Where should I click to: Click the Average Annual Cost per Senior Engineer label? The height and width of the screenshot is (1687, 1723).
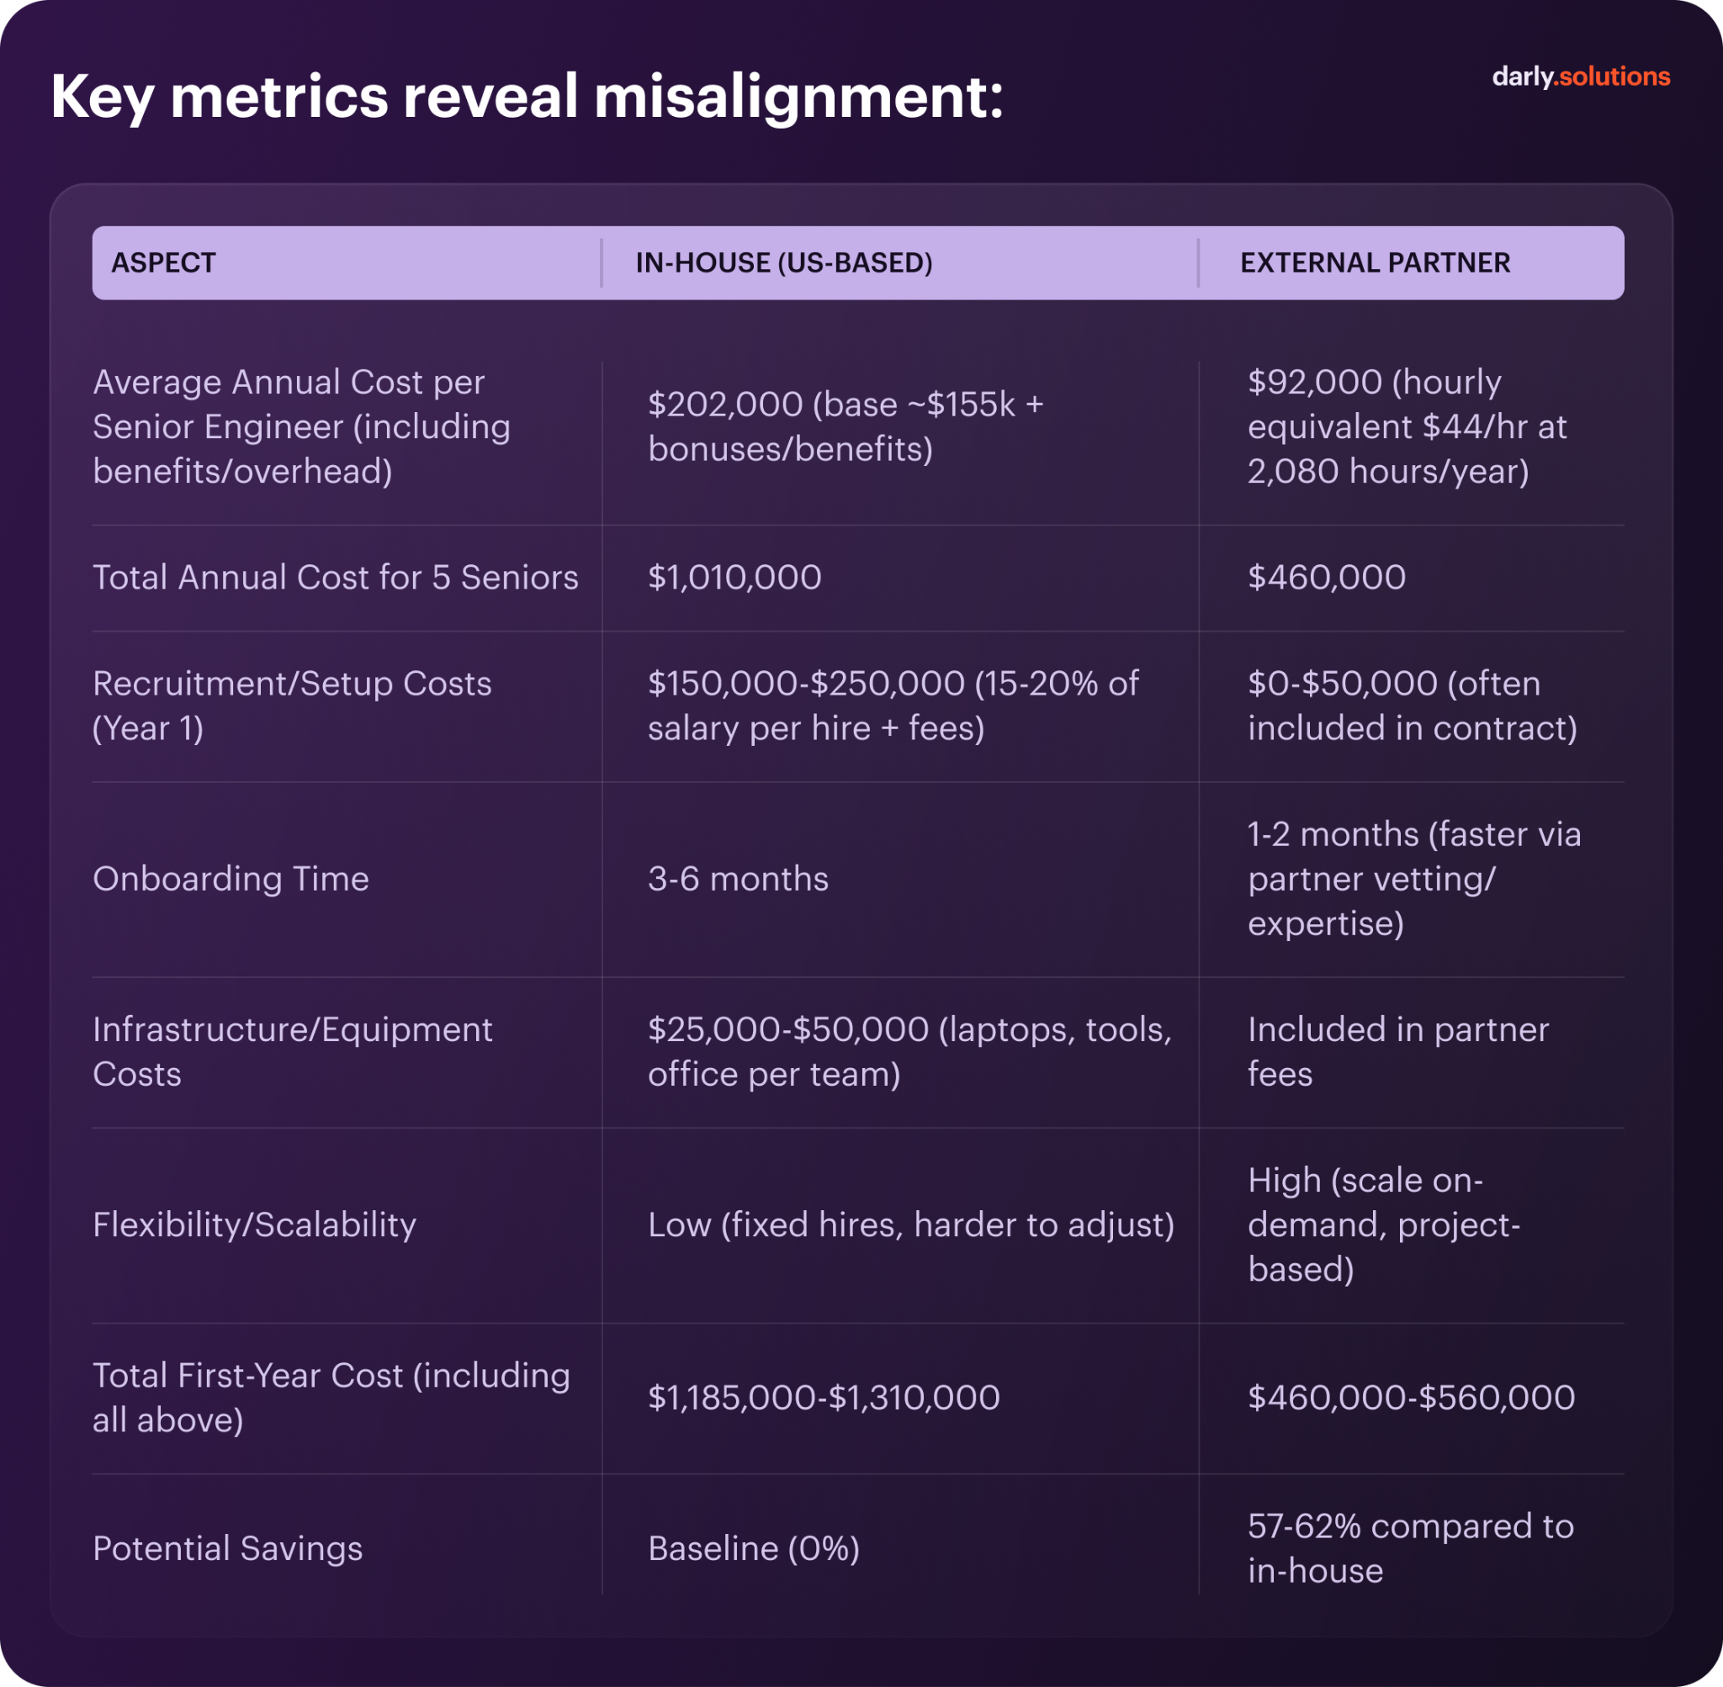(x=301, y=427)
